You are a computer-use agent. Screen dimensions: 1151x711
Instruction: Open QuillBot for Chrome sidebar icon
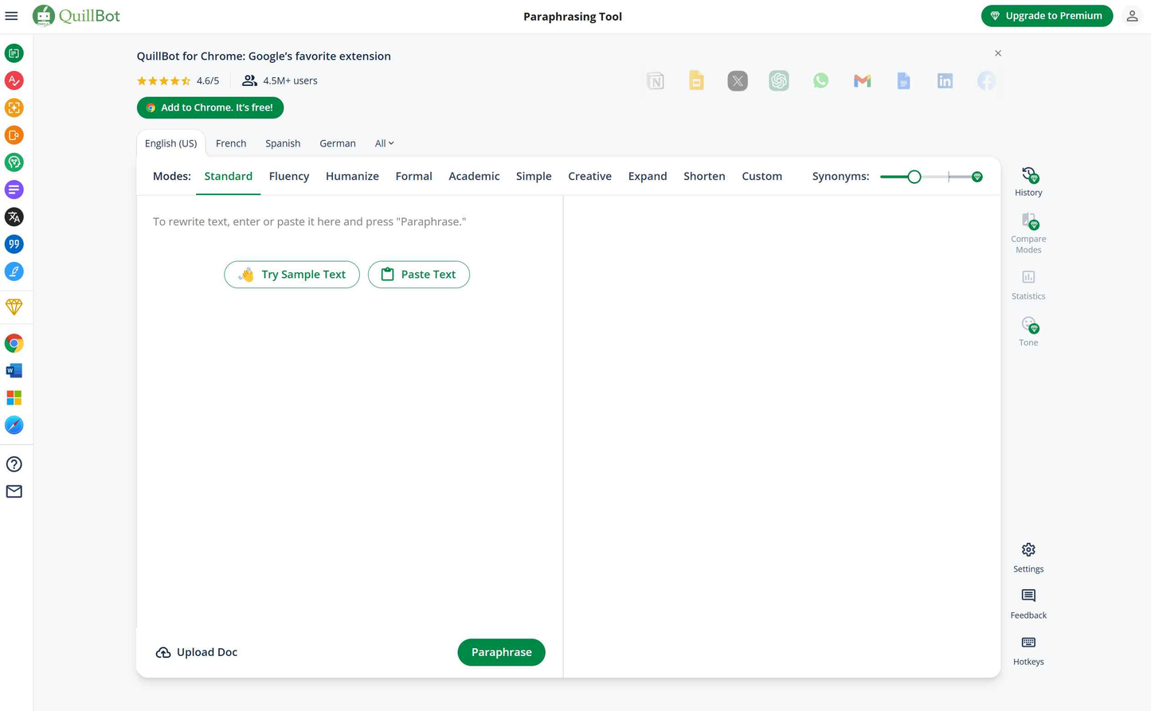pos(14,343)
